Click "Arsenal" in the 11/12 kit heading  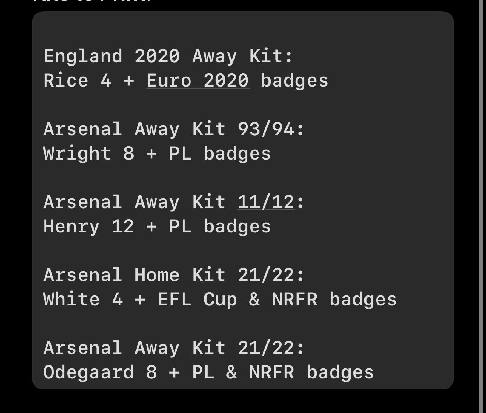[x=83, y=202]
